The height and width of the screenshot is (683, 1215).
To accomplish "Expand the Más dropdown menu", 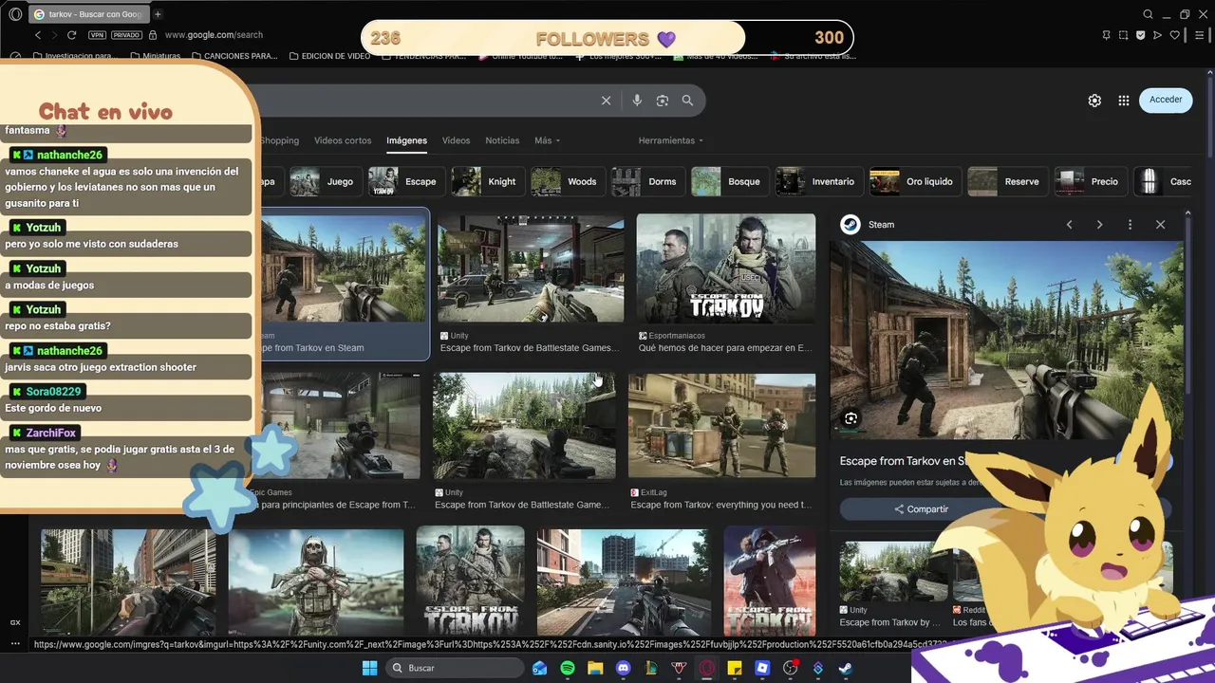I will (x=547, y=140).
